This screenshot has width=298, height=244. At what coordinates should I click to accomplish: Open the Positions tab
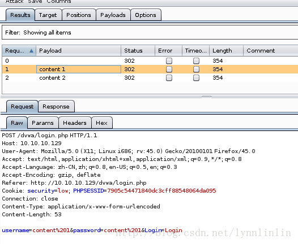pyautogui.click(x=79, y=15)
